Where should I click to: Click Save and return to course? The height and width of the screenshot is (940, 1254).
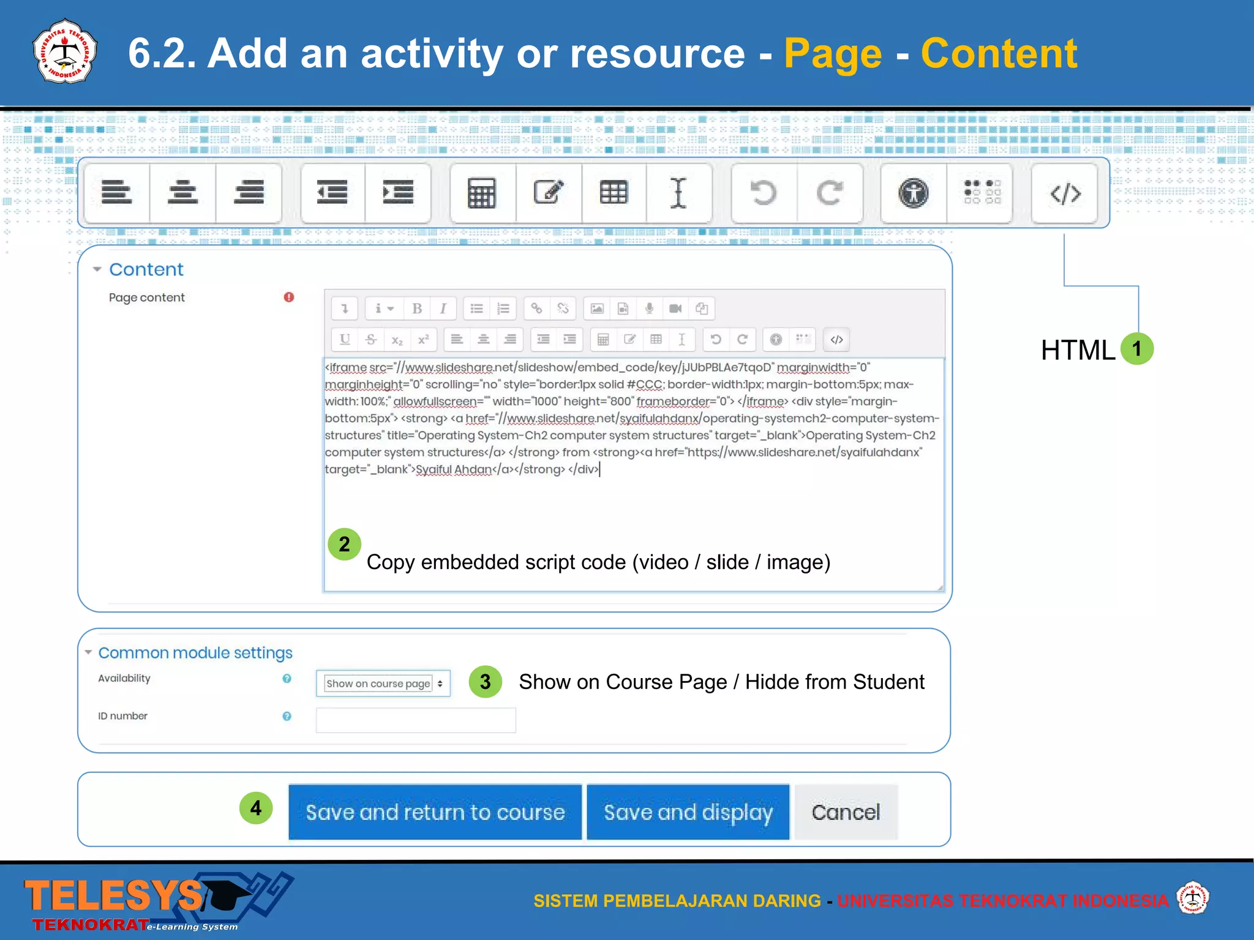click(x=435, y=812)
